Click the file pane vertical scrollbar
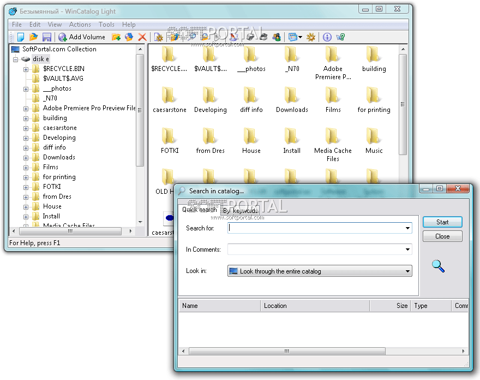Viewport: 480px width, 380px height. coord(403,104)
